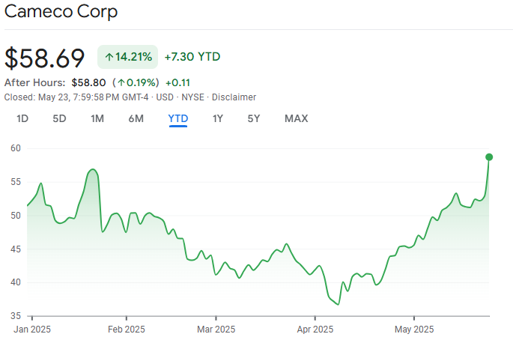
Task: Select the 5Y time range
Action: (254, 118)
